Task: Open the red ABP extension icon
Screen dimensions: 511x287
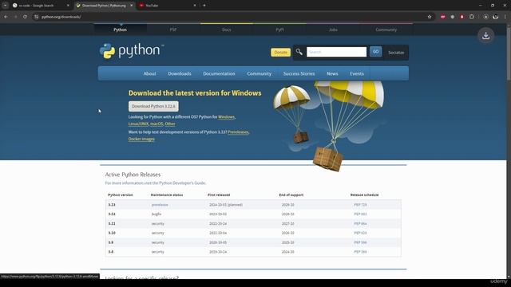Action: (x=442, y=17)
